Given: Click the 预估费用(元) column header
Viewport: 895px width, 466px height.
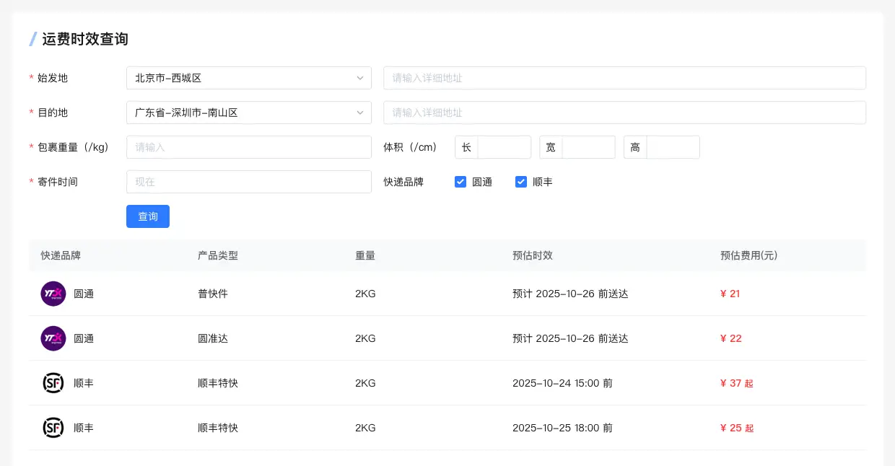Looking at the screenshot, I should point(748,255).
